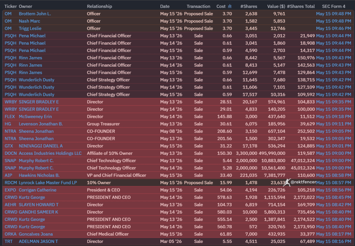This screenshot has height=246, width=355.
Task: Open the EXPO ticker link
Action: pyautogui.click(x=10, y=190)
